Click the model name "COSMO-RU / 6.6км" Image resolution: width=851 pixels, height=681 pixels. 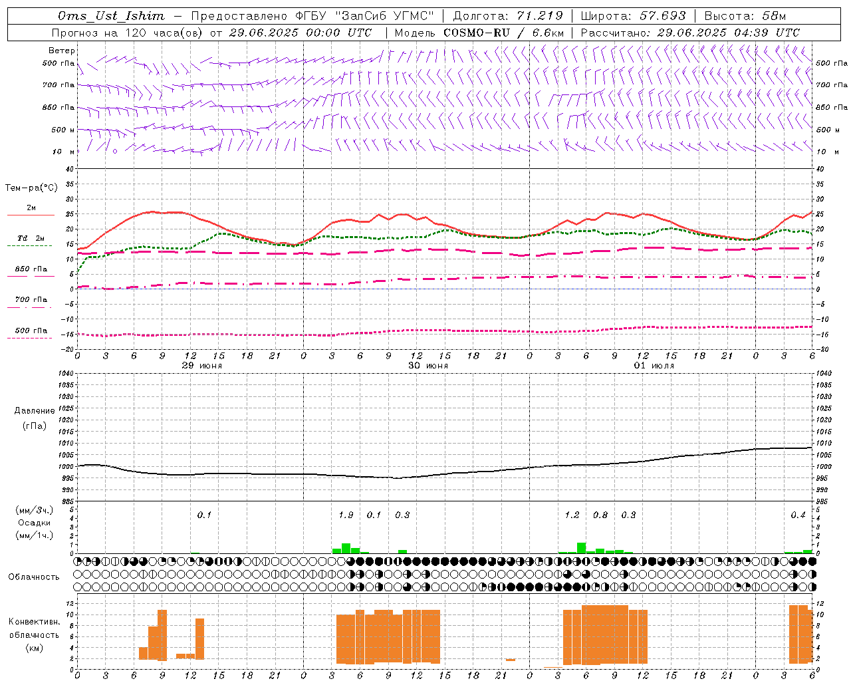[x=504, y=33]
